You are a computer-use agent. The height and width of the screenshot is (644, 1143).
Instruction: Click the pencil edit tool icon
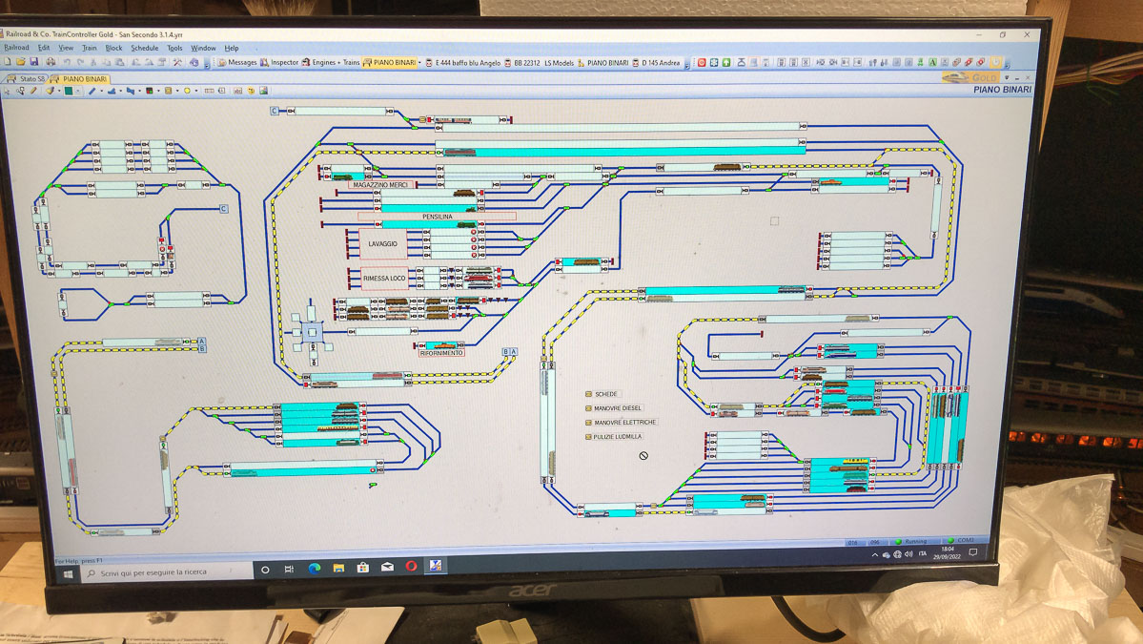tap(33, 92)
